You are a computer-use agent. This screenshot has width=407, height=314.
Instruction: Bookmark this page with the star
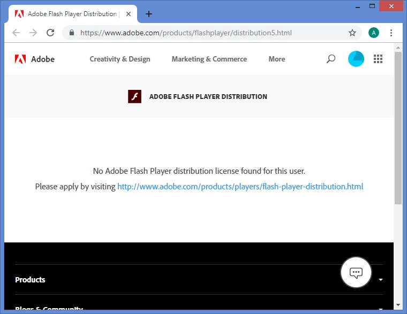click(x=352, y=33)
